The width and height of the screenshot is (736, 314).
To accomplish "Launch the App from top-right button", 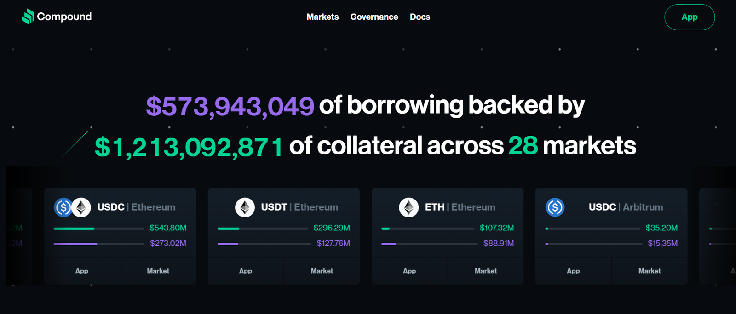I will [x=689, y=17].
